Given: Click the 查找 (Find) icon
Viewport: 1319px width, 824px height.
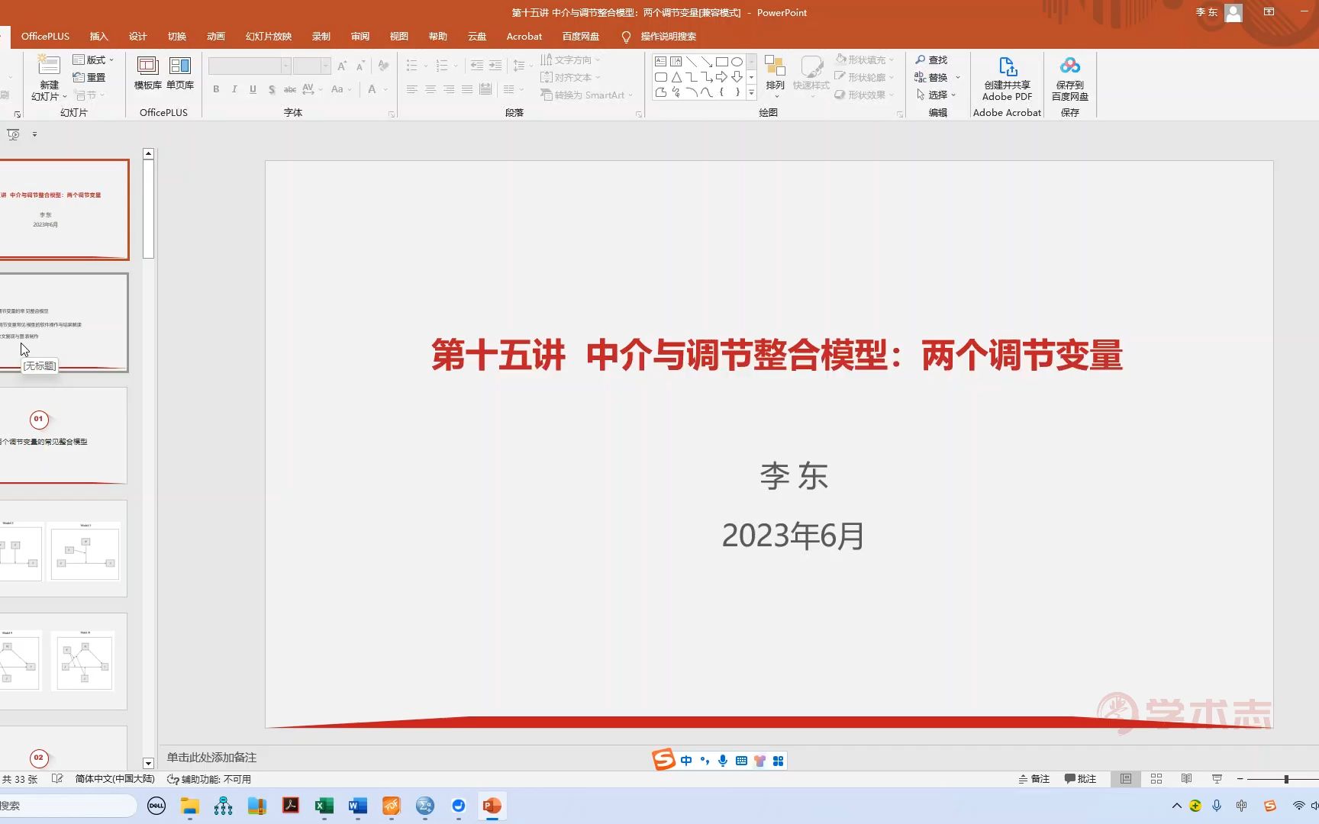Looking at the screenshot, I should 933,59.
